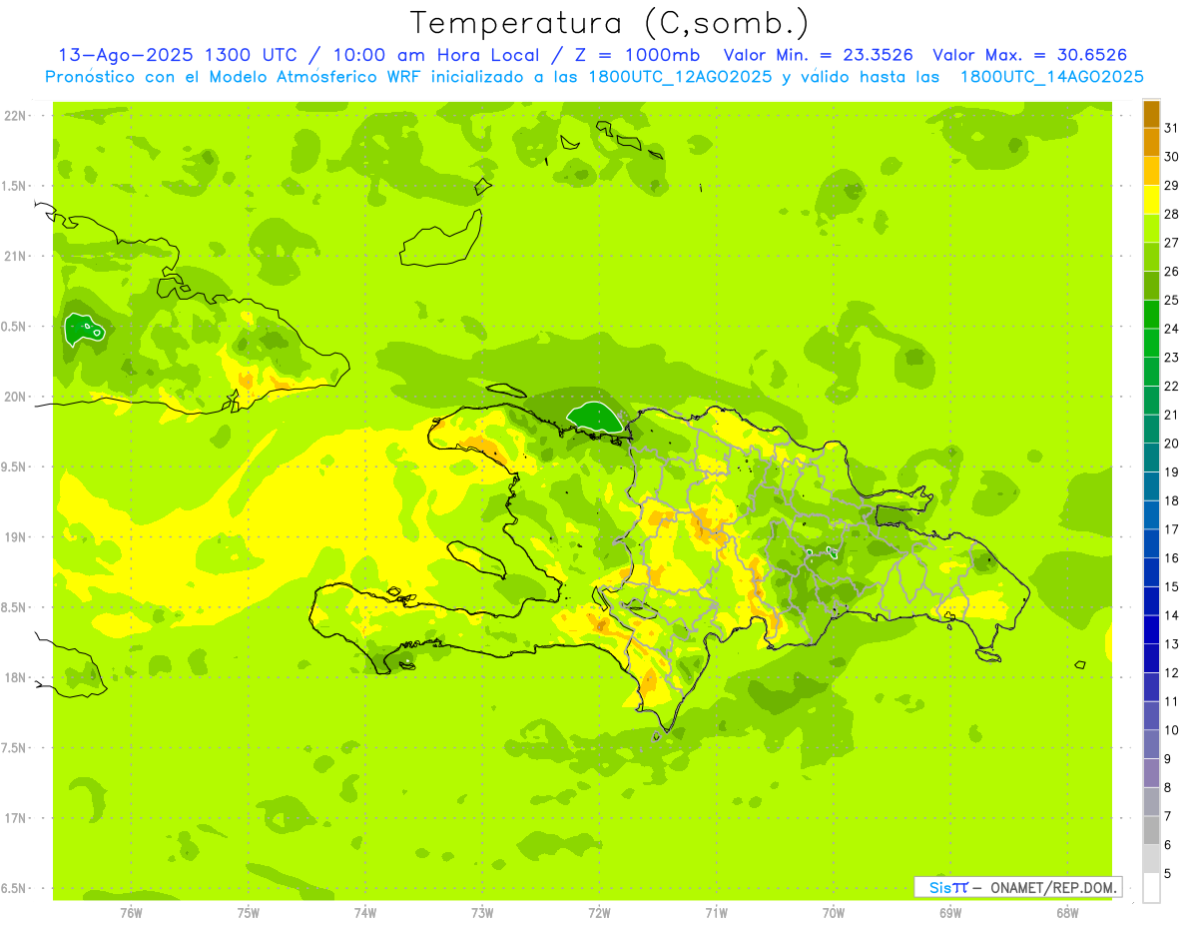
Task: Click the "SisTT – ONAMET/REP.DOM." credit box
Action: 1017,887
